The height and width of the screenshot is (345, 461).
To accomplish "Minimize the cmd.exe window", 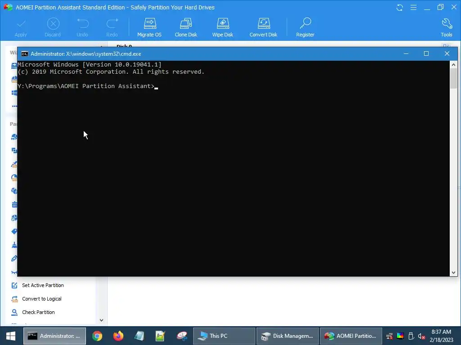I will (x=406, y=54).
